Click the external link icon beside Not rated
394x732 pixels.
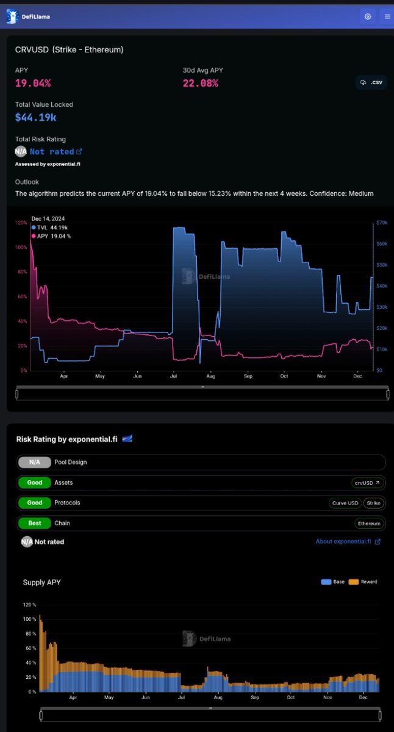(79, 151)
